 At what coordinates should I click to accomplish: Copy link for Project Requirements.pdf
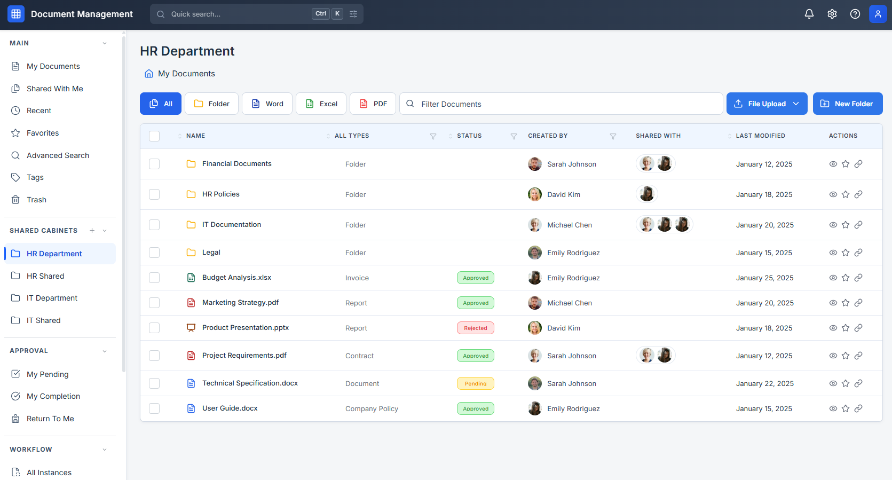click(858, 356)
